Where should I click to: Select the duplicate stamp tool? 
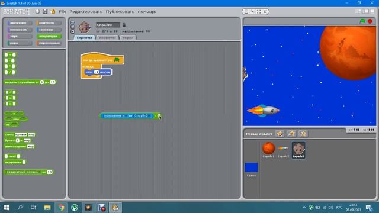point(246,12)
